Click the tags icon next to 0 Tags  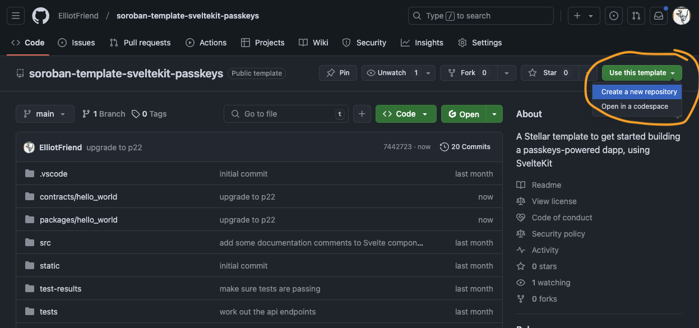click(x=134, y=113)
